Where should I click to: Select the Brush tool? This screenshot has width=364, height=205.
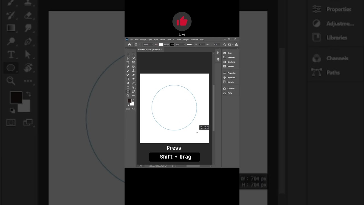[x=128, y=71]
